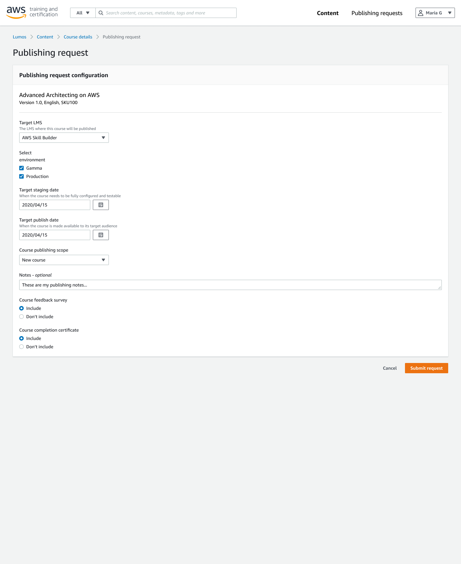Open the calendar picker for target publish date
The image size is (461, 564).
(101, 235)
